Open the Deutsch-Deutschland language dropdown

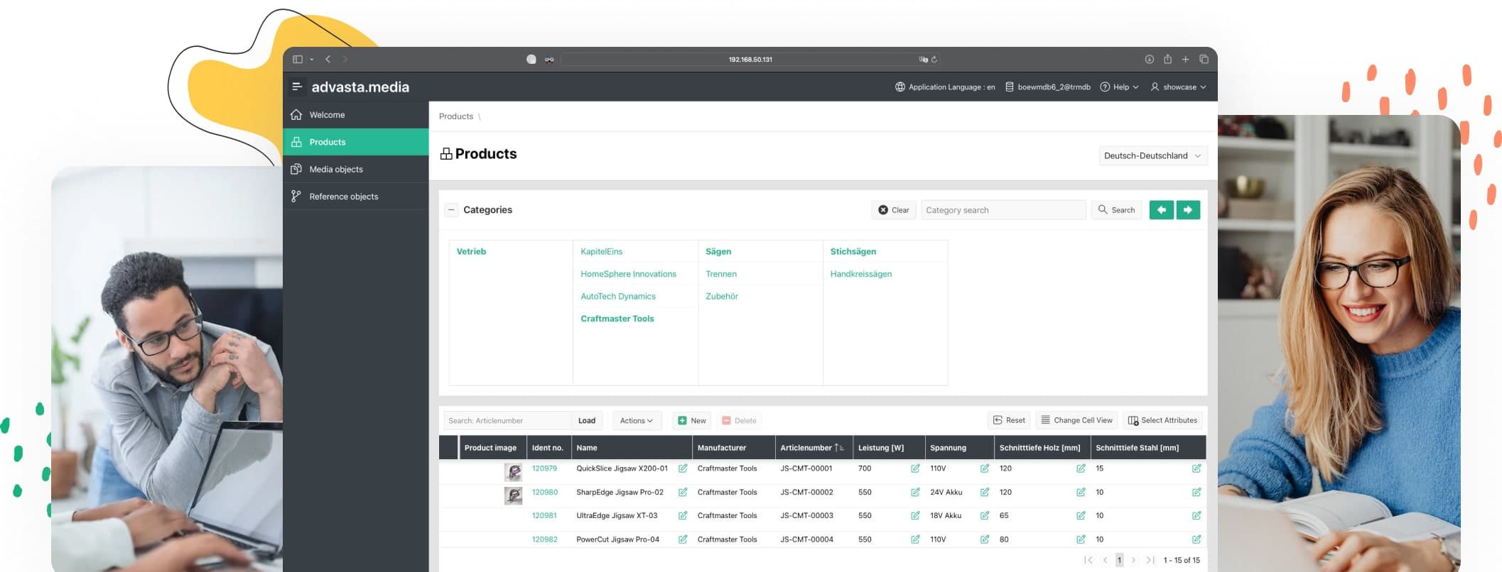click(x=1152, y=156)
